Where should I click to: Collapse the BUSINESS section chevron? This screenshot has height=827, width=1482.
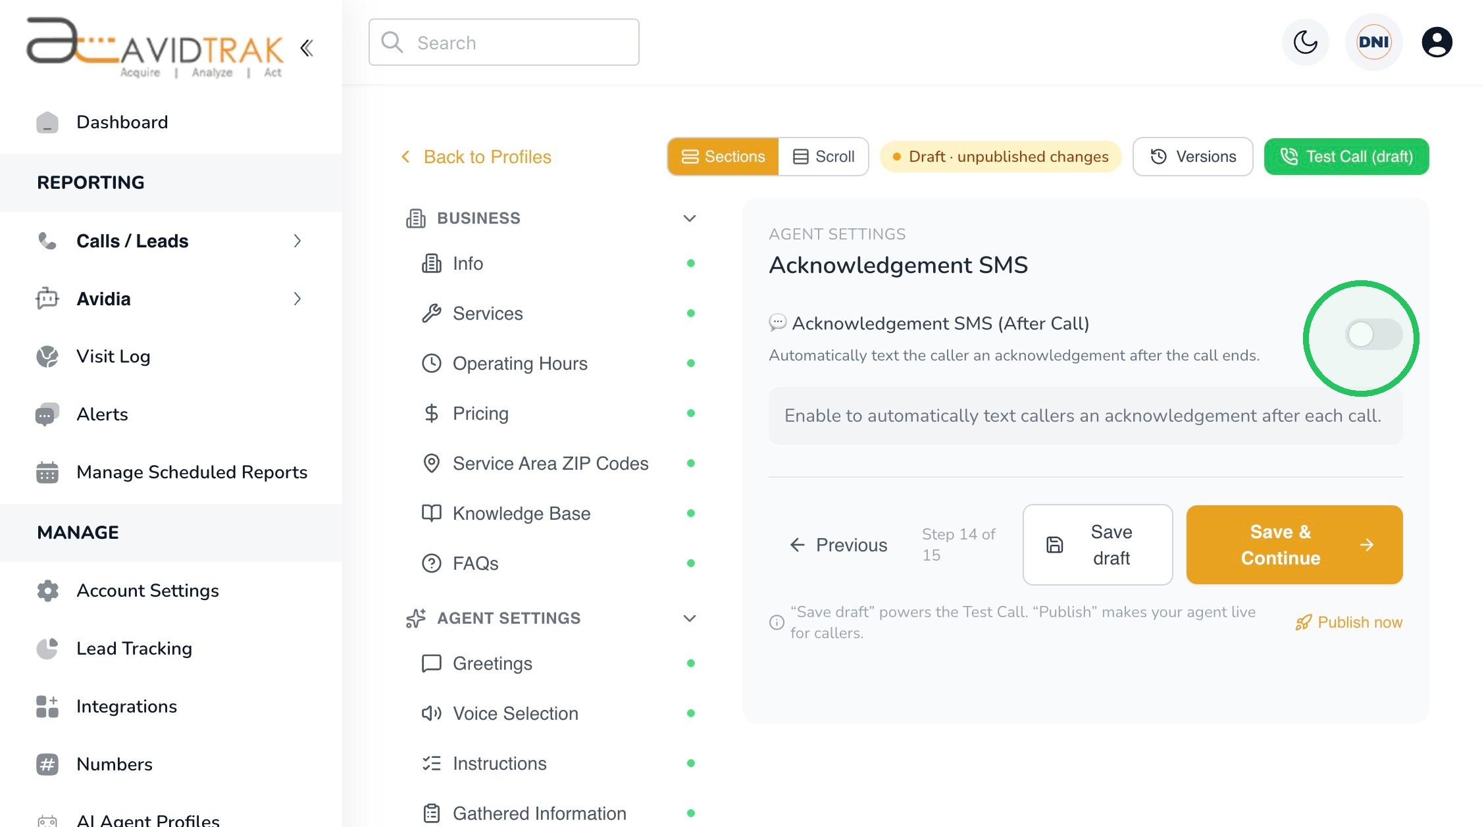[x=689, y=218]
